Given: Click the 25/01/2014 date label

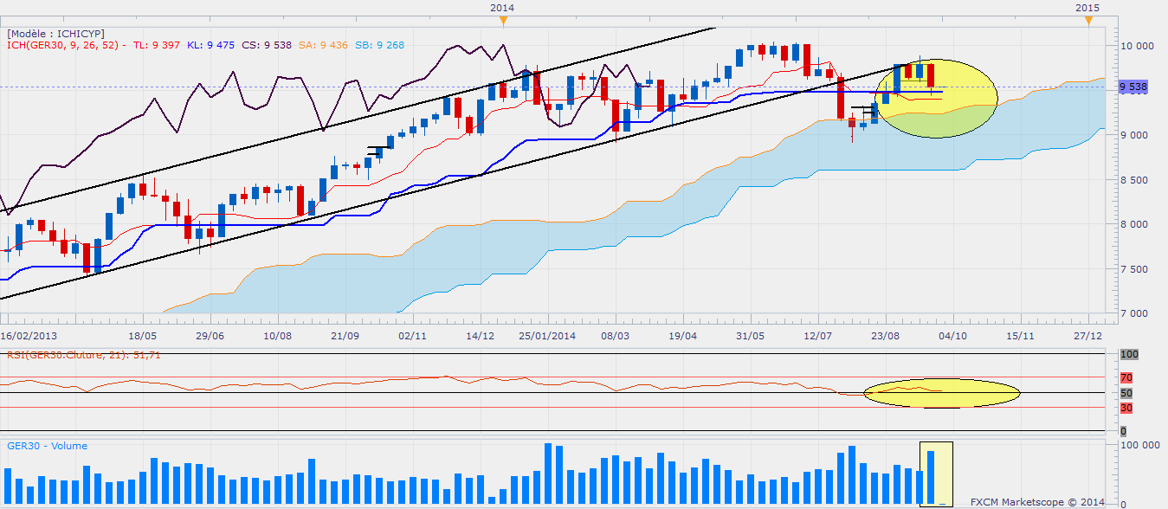Looking at the screenshot, I should click(547, 334).
